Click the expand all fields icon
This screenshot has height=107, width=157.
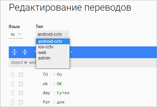pyautogui.click(x=14, y=52)
